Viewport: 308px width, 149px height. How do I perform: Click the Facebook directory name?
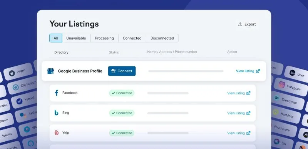click(70, 93)
